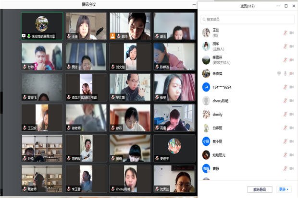Select 朱宏萍's screen sharing video tile
This screenshot has height=198, width=298.
[x=42, y=26]
